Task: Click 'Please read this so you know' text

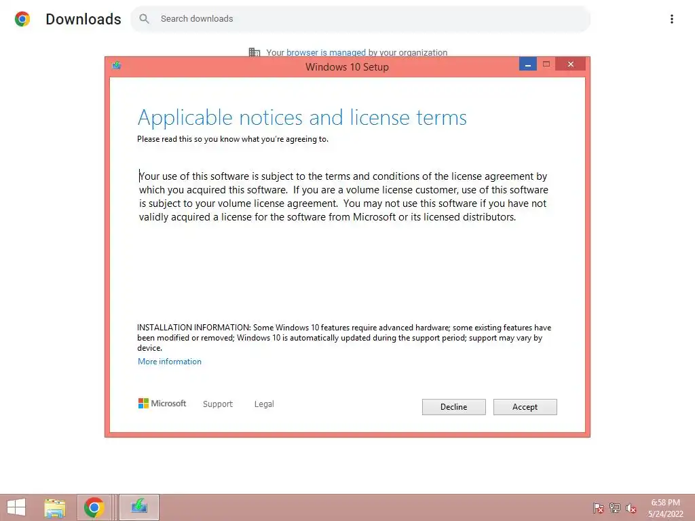Action: 233,139
